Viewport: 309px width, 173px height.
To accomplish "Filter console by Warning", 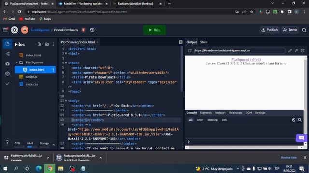I will 212,120.
